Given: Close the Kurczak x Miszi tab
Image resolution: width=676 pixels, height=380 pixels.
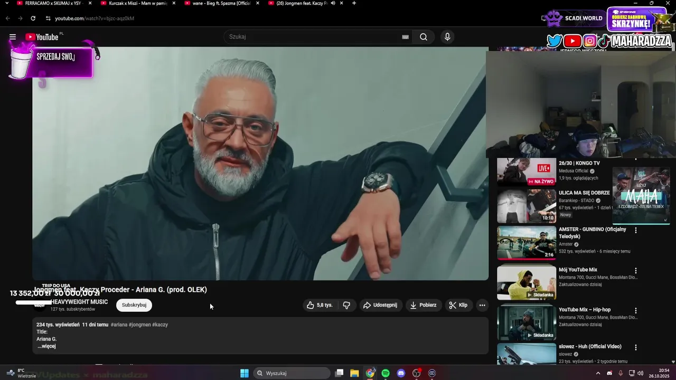Looking at the screenshot, I should coord(174,3).
